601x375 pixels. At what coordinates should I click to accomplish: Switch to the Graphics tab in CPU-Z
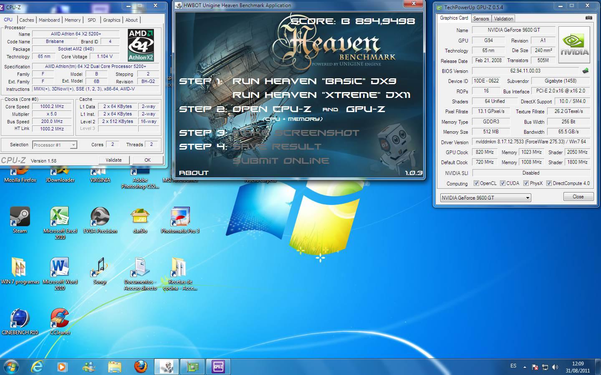coord(112,20)
